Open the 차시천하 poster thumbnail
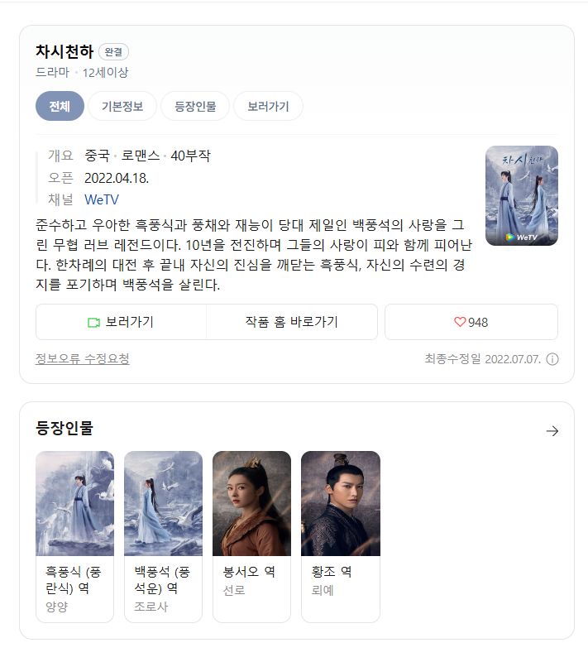Viewport: 588px width, 662px height. tap(522, 195)
